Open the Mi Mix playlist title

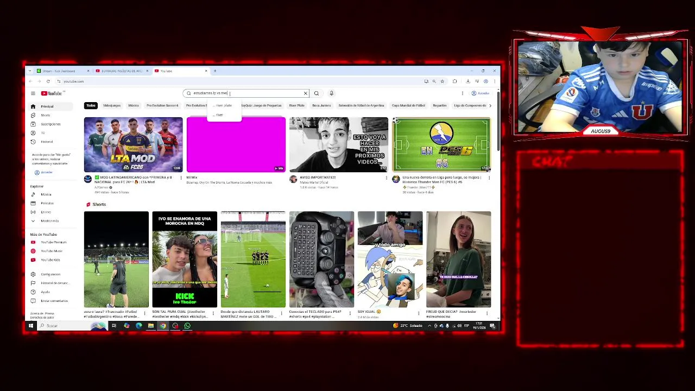pyautogui.click(x=192, y=178)
